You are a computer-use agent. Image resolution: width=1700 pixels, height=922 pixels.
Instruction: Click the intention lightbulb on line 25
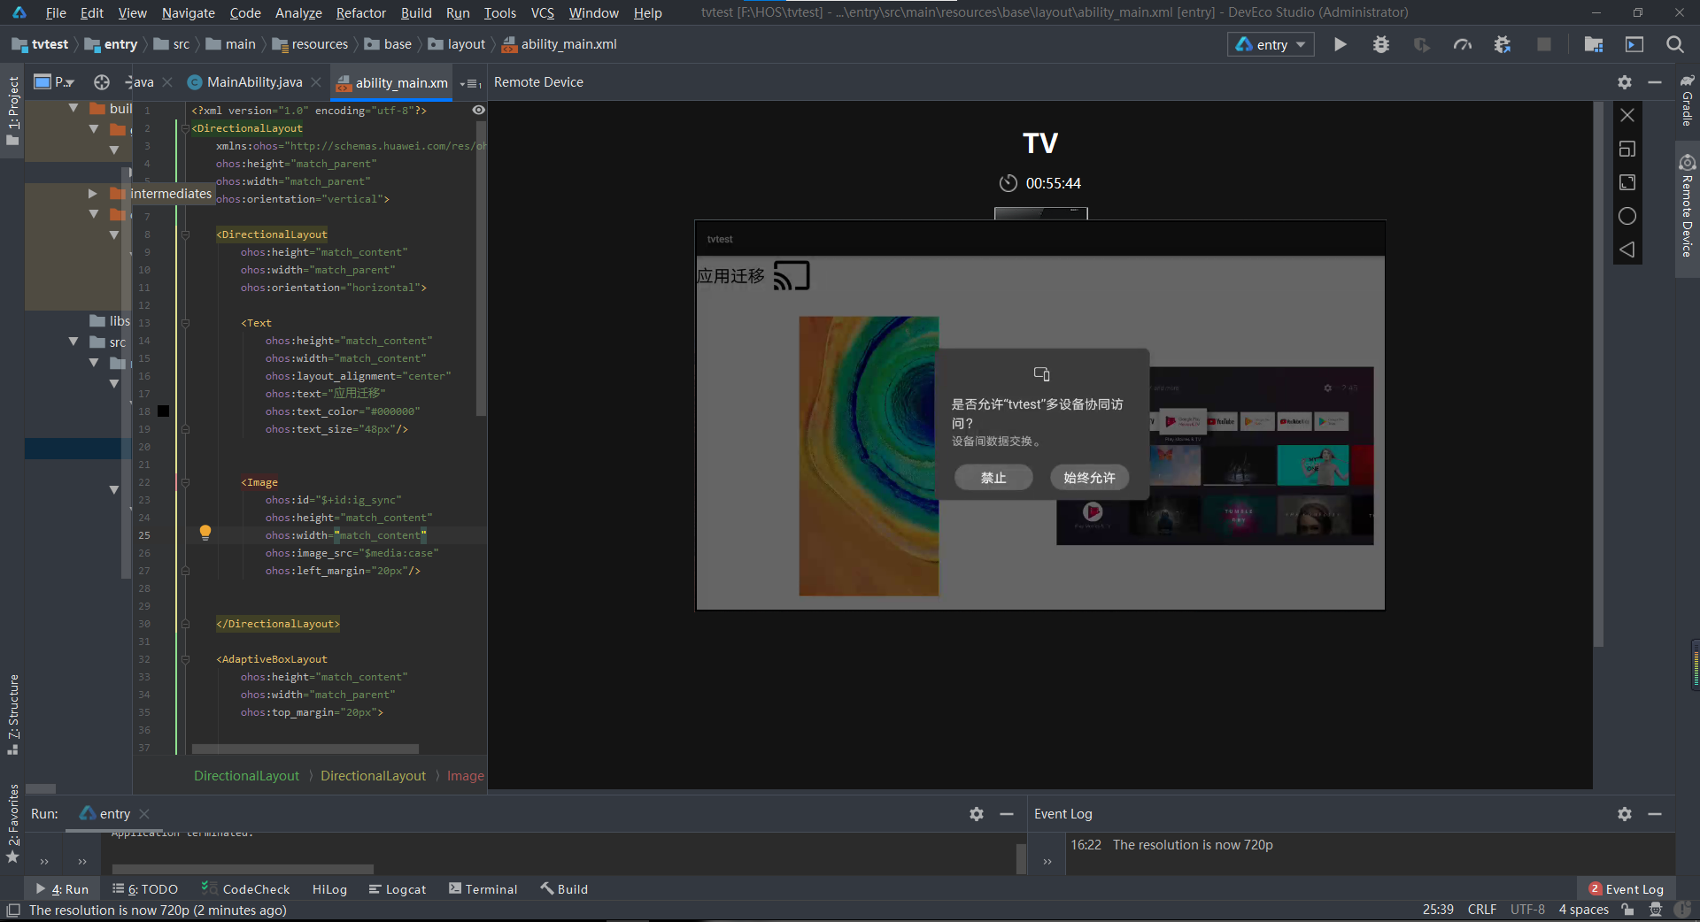pos(205,532)
